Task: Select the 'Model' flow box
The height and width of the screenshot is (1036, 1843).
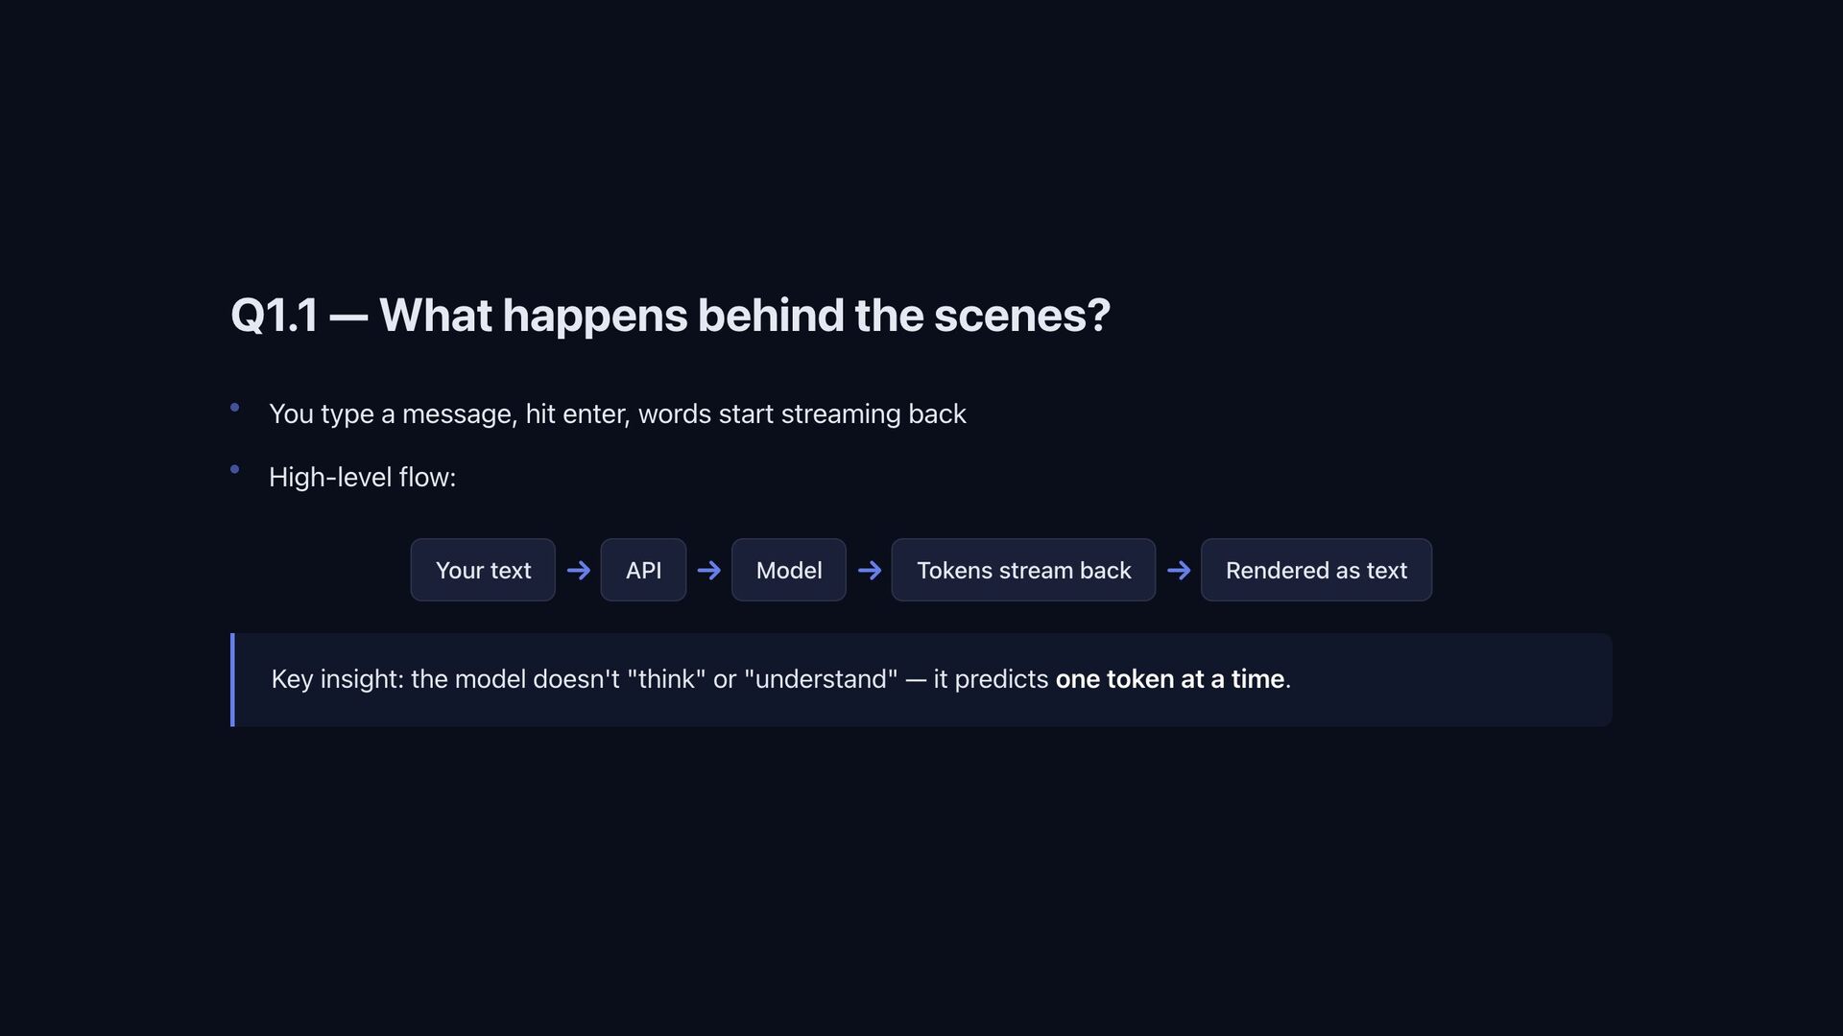Action: [788, 571]
